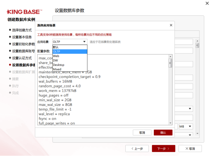The image size is (210, 156).
Task: Cancel the wizard with bottom 取消 button
Action: pyautogui.click(x=190, y=148)
